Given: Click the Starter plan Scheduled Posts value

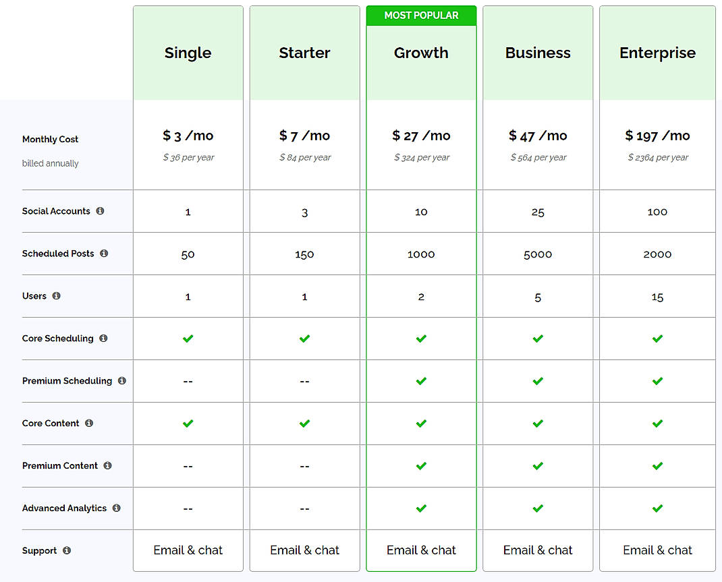Looking at the screenshot, I should 304,254.
